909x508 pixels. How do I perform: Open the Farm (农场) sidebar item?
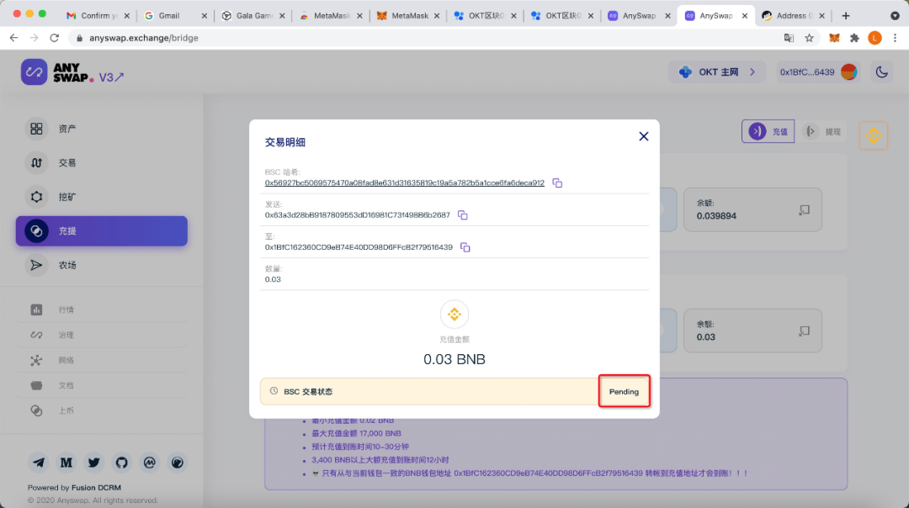click(x=102, y=265)
